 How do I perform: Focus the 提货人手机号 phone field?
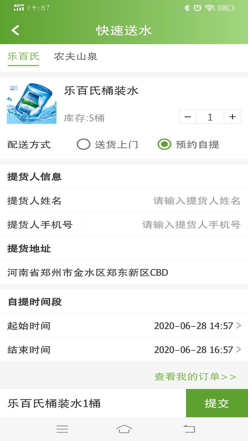tap(191, 225)
